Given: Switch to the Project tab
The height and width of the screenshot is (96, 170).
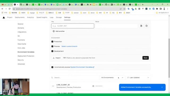Looking at the screenshot, I should tap(10, 17).
